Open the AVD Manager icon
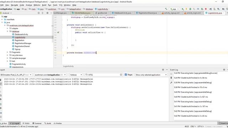 tap(214, 9)
